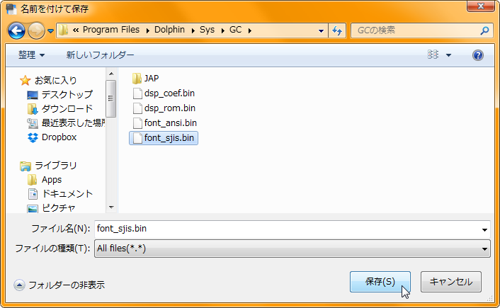
Task: Expand the arrow after Dolphin breadcrumb
Action: click(x=193, y=30)
